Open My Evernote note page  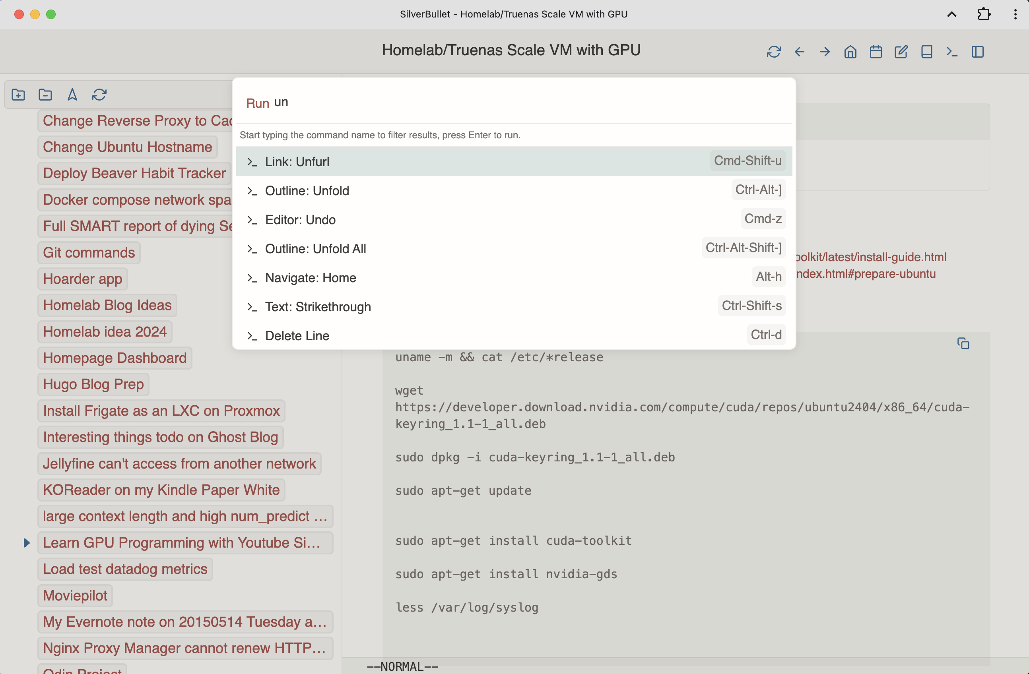(185, 622)
